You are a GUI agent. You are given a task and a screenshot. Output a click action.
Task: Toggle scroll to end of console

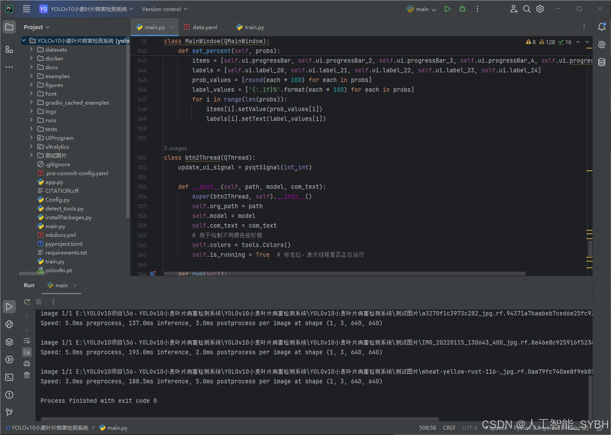coord(27,352)
